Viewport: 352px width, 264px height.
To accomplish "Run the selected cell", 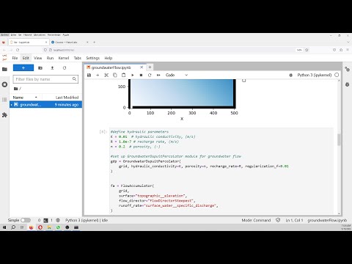I will (x=132, y=75).
